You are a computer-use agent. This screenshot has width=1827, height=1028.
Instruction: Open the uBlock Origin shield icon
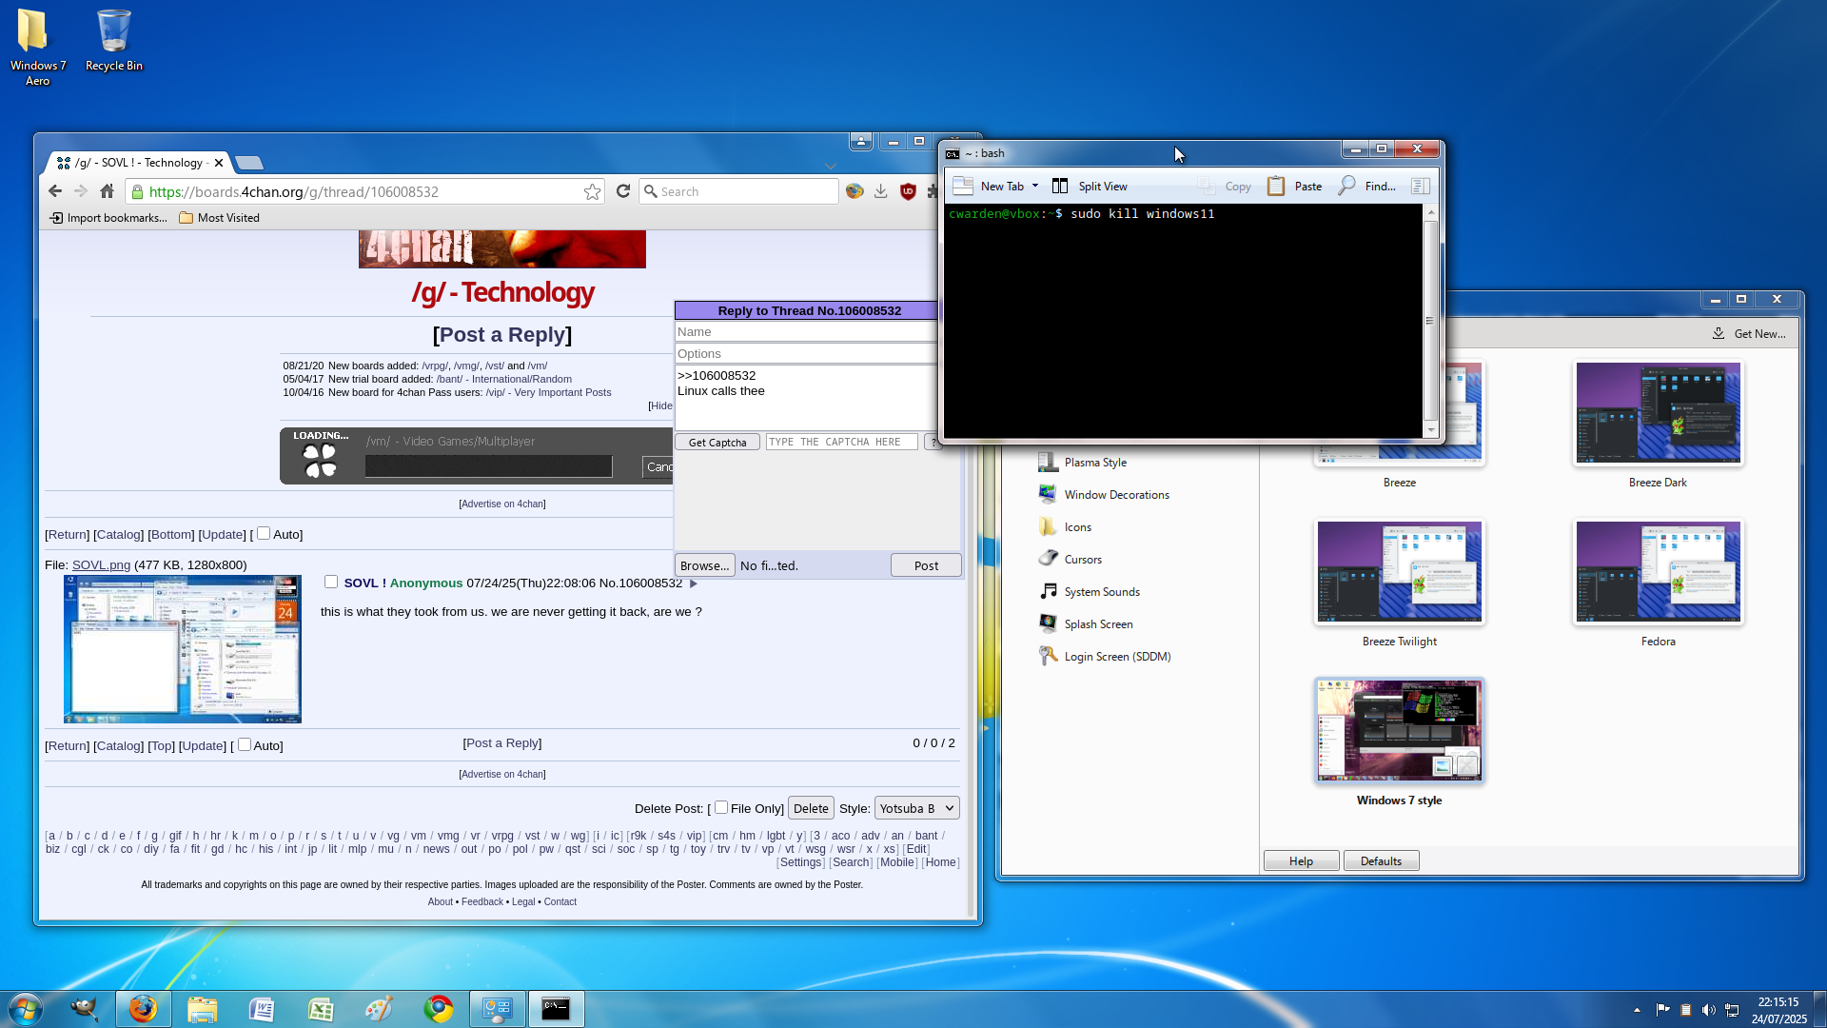coord(908,191)
